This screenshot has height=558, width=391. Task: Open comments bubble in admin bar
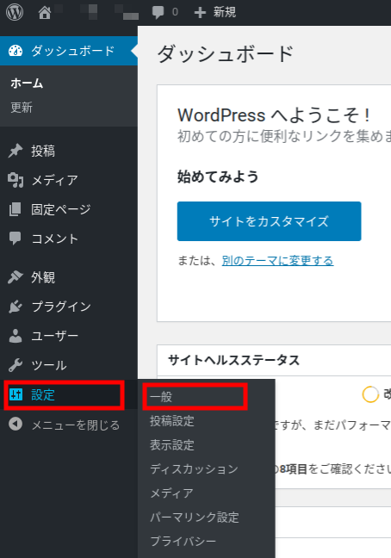(158, 12)
